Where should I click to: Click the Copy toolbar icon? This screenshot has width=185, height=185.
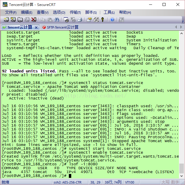pos(43,20)
